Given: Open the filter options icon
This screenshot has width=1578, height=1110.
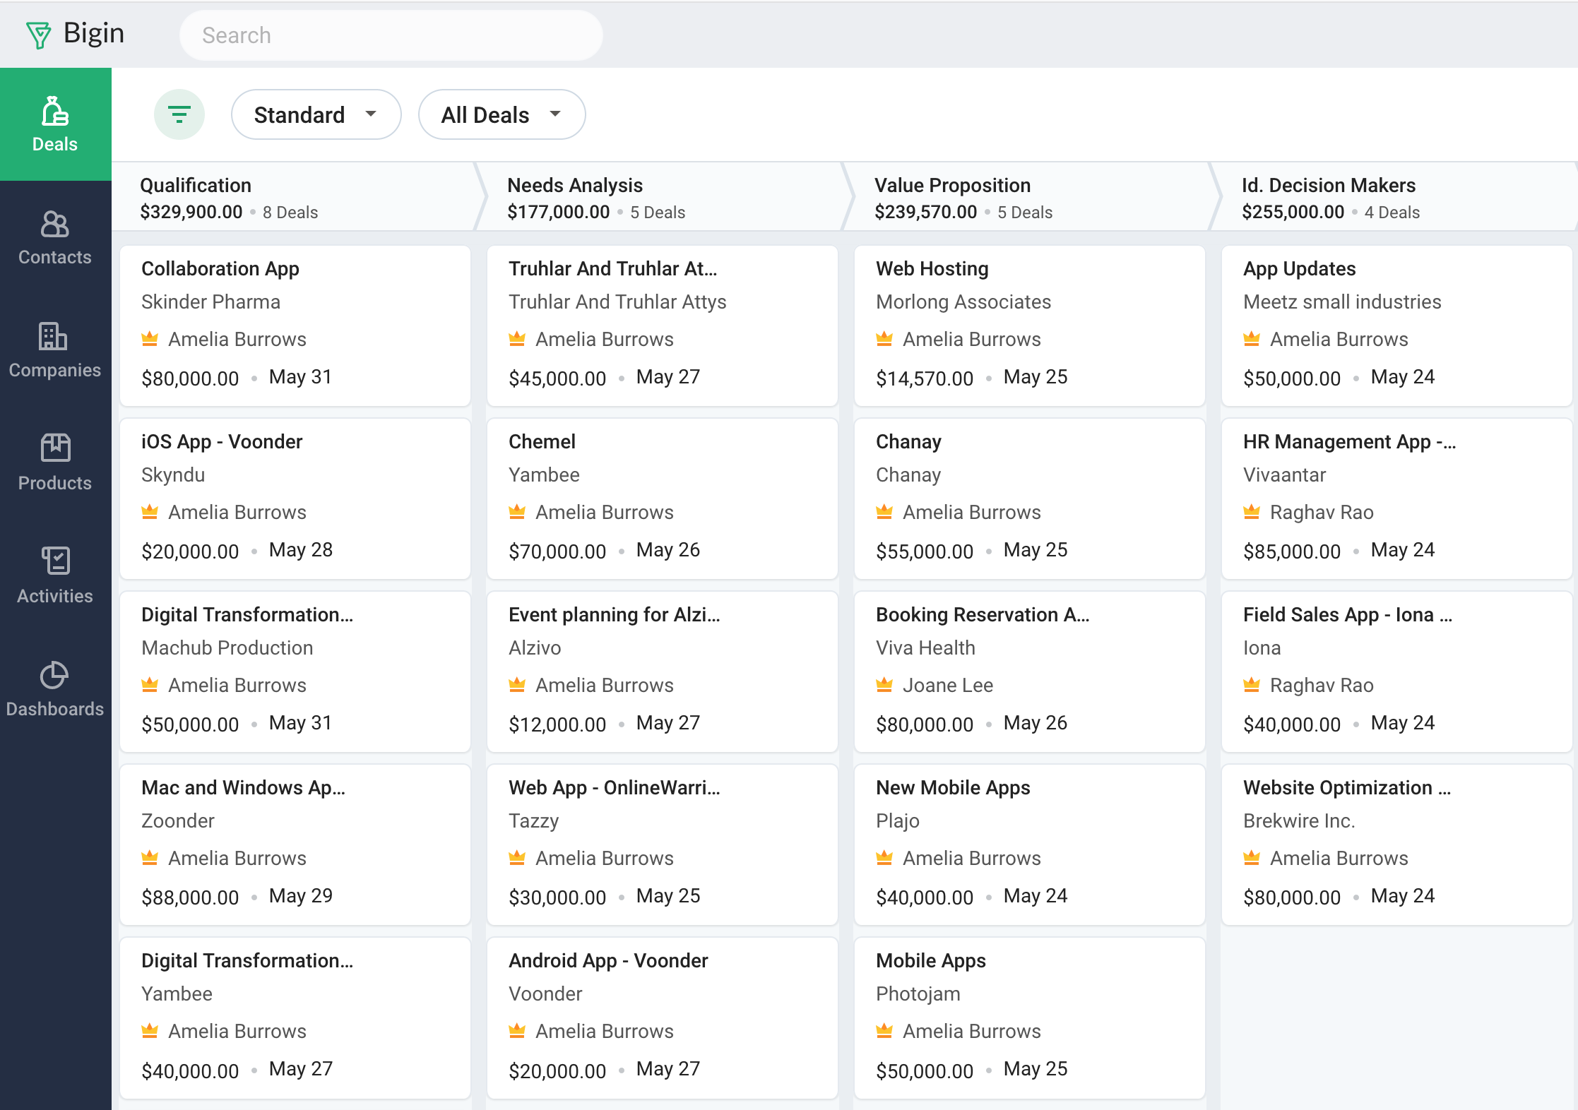Looking at the screenshot, I should 179,114.
